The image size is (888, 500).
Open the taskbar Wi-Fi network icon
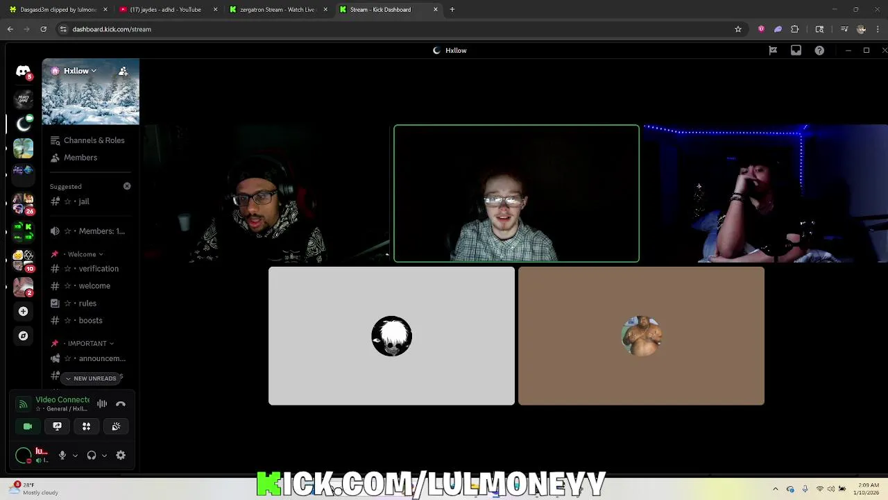point(819,489)
